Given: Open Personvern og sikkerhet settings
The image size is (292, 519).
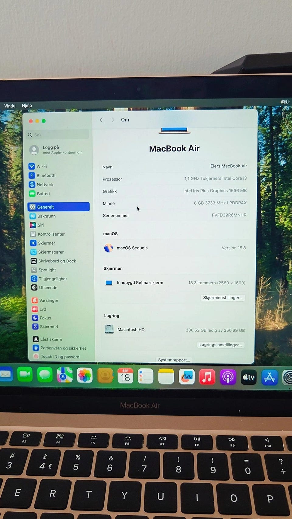Looking at the screenshot, I should coord(60,348).
